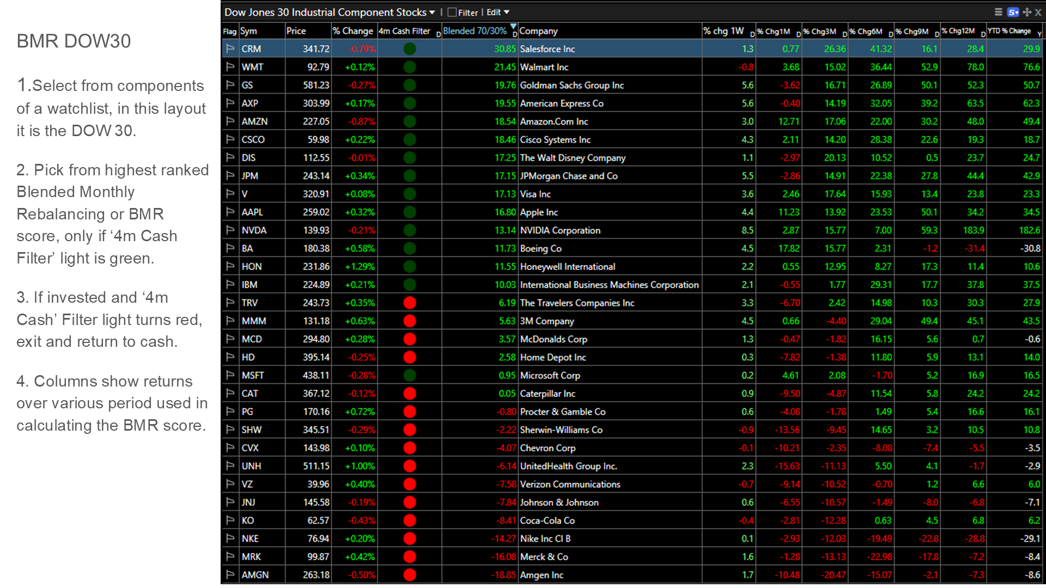The height and width of the screenshot is (588, 1046).
Task: Click TRV's red 4m Cash Filter light
Action: (410, 303)
